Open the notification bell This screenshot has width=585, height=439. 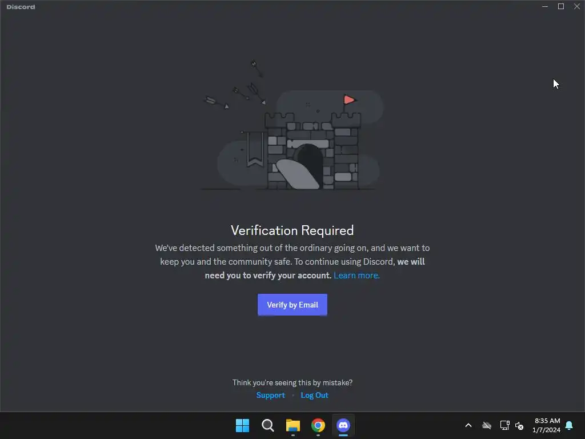[569, 425]
